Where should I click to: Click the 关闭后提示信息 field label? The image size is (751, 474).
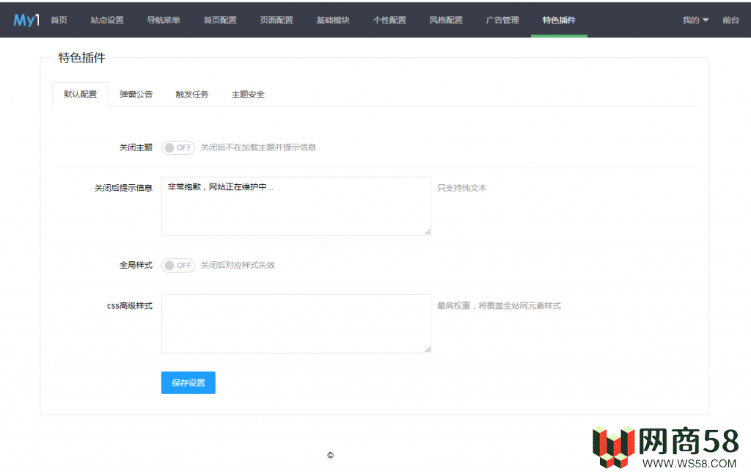point(123,188)
